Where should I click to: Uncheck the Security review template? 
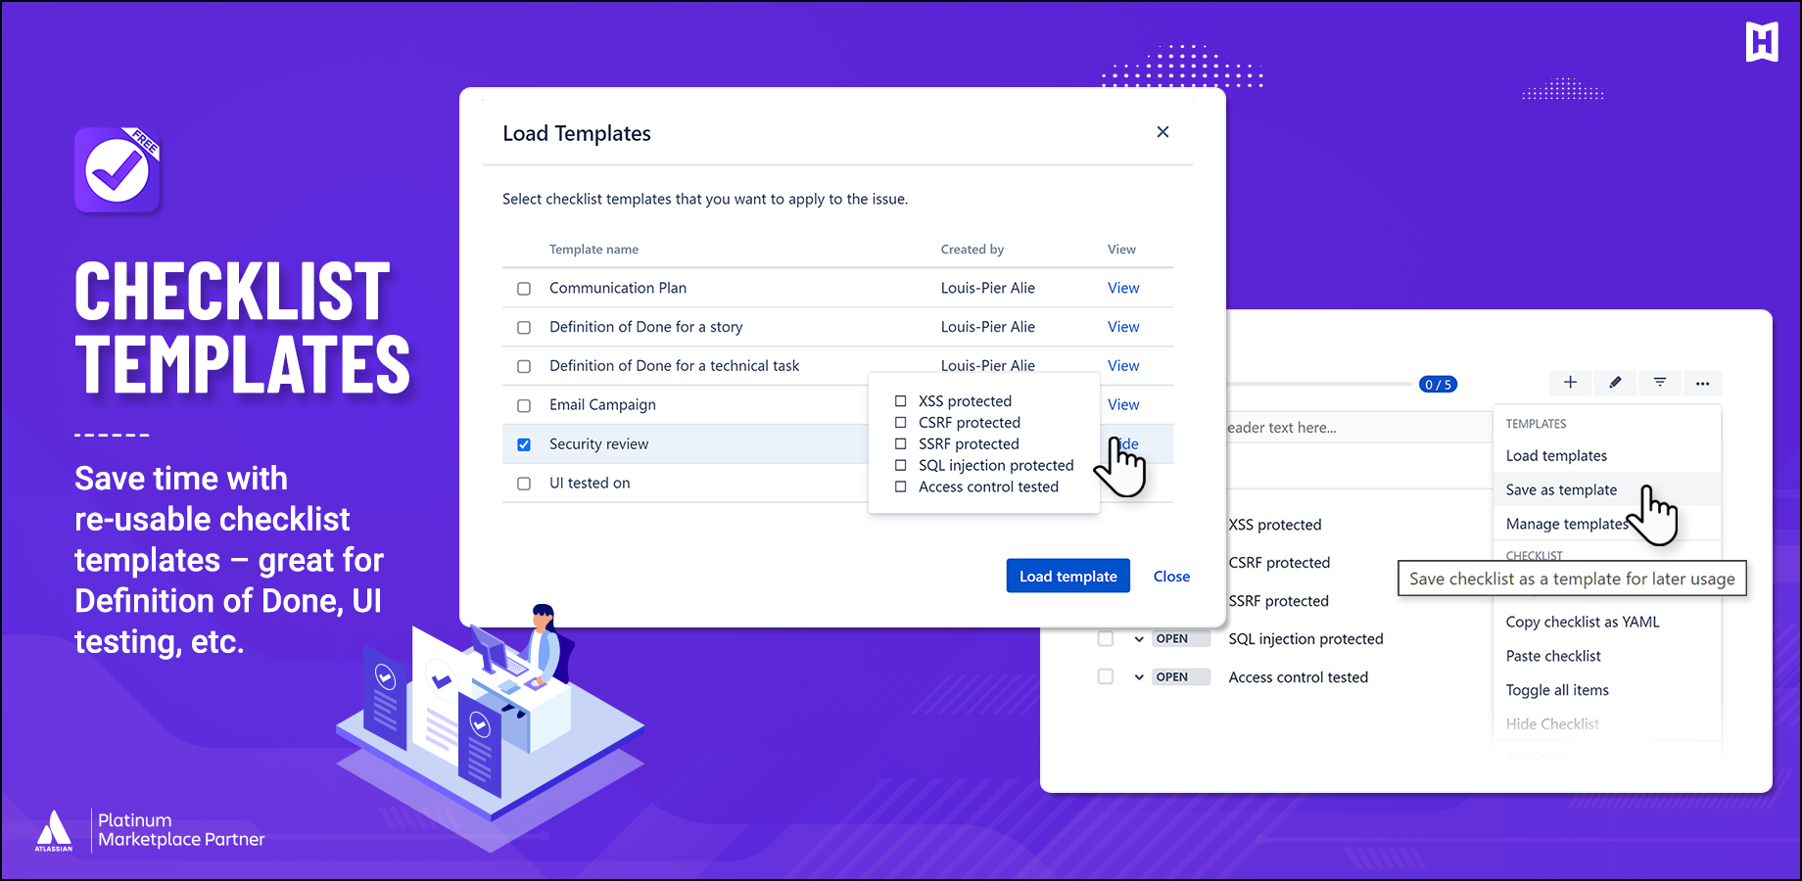pyautogui.click(x=524, y=443)
